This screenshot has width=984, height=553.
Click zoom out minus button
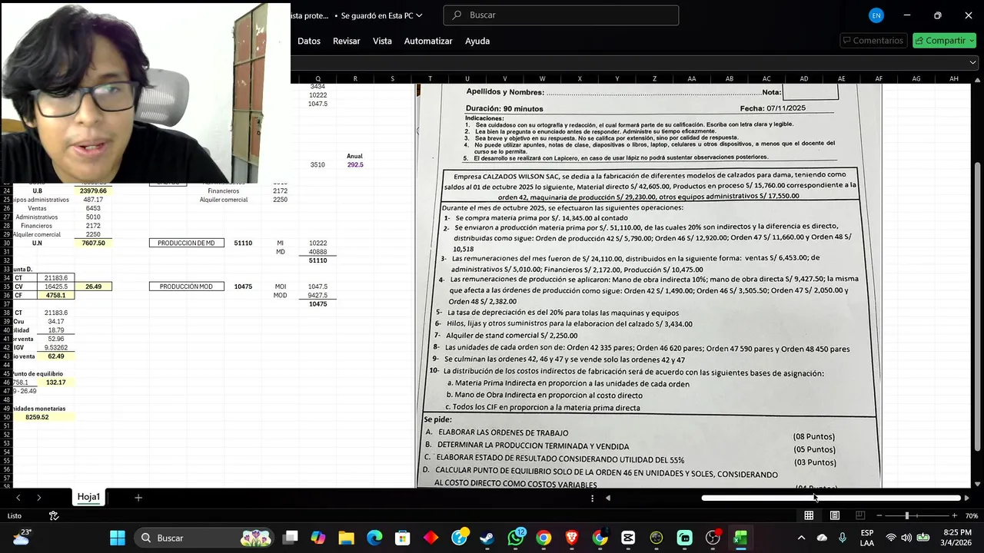coord(879,515)
